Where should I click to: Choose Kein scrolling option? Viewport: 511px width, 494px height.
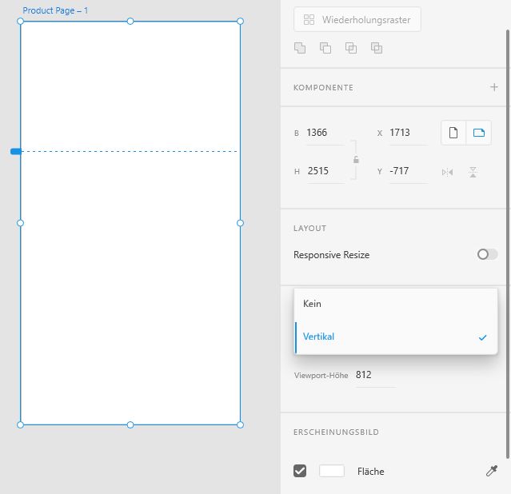[396, 304]
